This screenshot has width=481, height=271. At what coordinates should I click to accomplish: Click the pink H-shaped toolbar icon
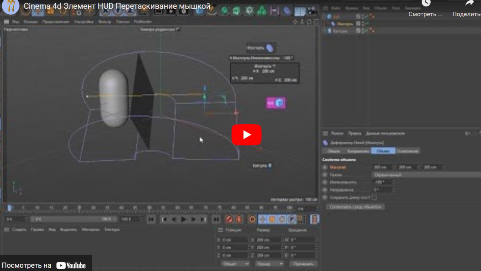275,11
